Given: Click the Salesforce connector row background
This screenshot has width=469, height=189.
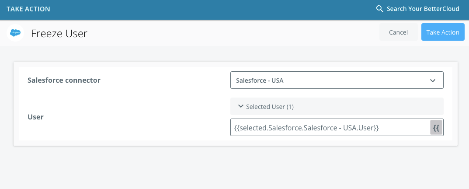Looking at the screenshot, I should point(164,80).
